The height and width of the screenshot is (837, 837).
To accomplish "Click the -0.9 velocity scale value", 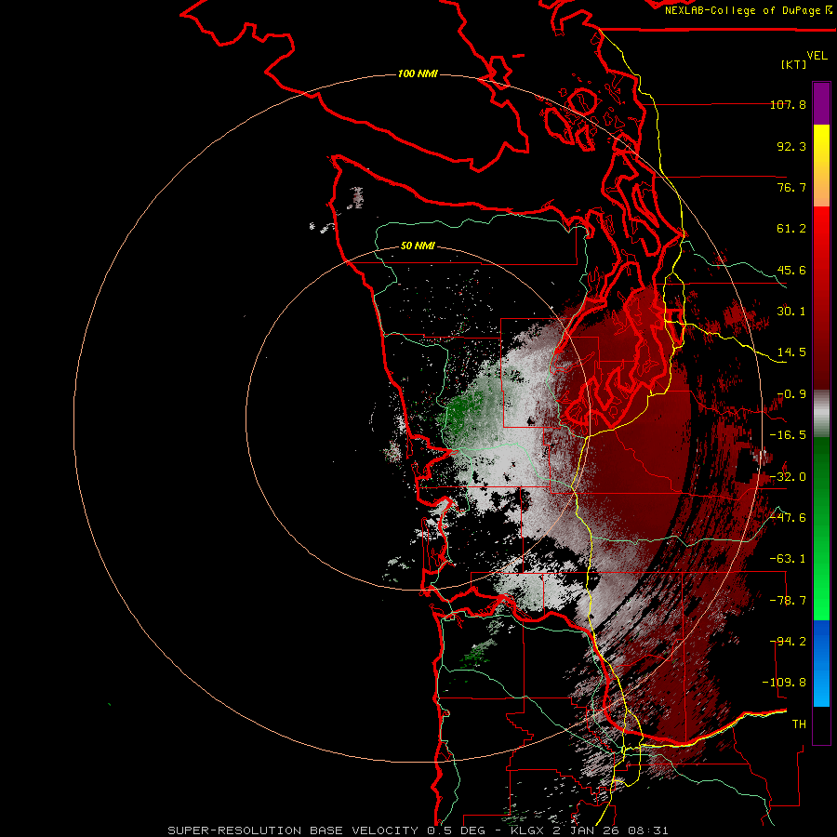I will 791,394.
